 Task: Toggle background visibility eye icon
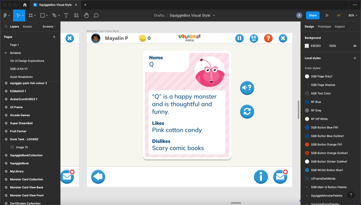[355, 46]
